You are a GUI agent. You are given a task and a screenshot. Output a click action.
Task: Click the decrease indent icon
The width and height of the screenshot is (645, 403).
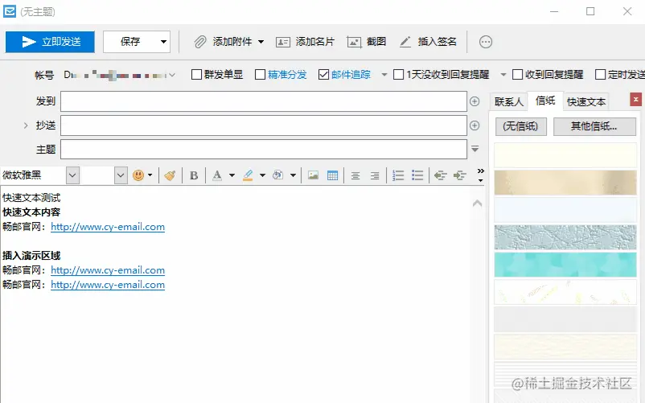tap(440, 175)
